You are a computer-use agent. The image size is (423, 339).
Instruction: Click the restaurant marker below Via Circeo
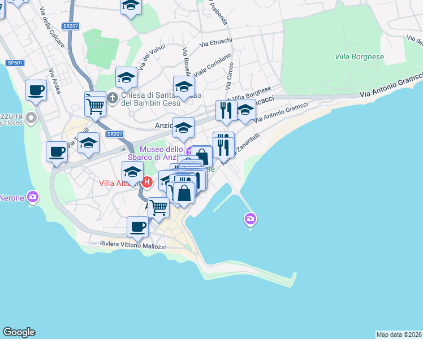click(226, 112)
